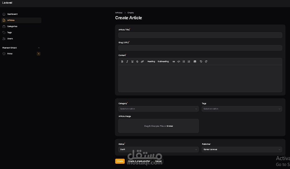This screenshot has height=169, width=290.
Task: Click the Create & create another button
Action: (x=139, y=161)
